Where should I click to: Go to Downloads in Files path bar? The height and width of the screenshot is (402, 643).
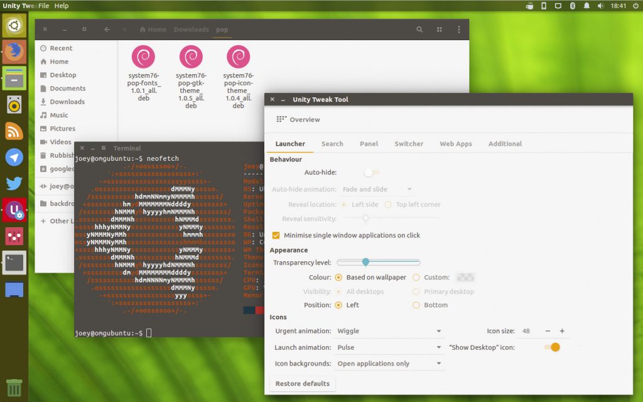coord(191,30)
